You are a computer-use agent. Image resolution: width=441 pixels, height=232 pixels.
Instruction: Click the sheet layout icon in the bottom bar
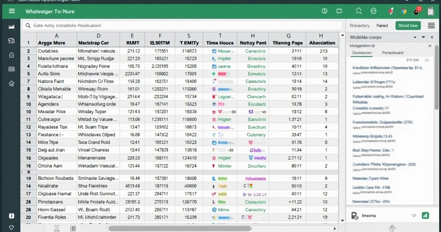pos(57,228)
